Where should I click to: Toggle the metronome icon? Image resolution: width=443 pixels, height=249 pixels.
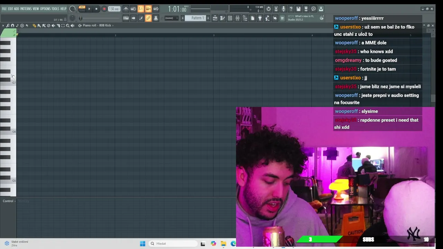tap(126, 9)
